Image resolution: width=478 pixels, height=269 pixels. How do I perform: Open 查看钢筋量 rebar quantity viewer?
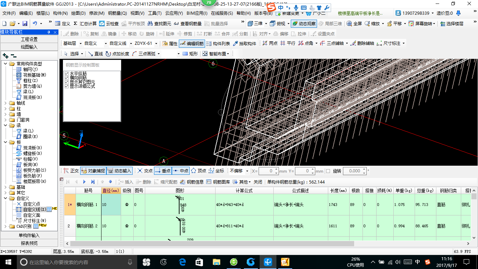pos(188,23)
